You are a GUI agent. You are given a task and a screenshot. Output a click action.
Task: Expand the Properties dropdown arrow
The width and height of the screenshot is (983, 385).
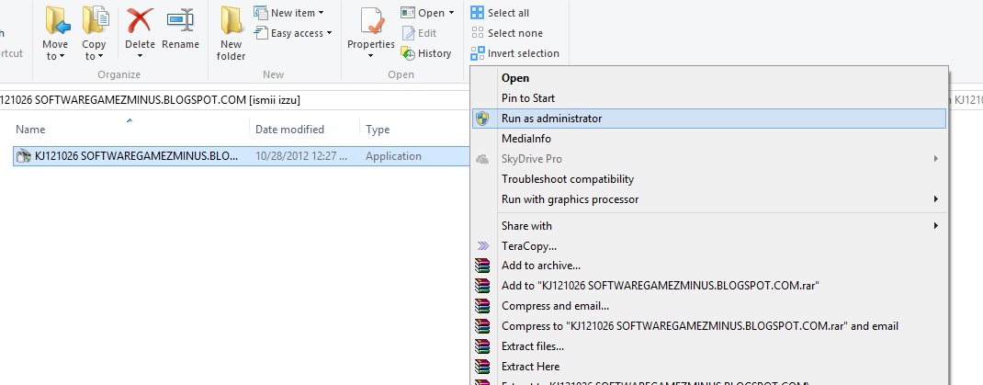click(370, 56)
